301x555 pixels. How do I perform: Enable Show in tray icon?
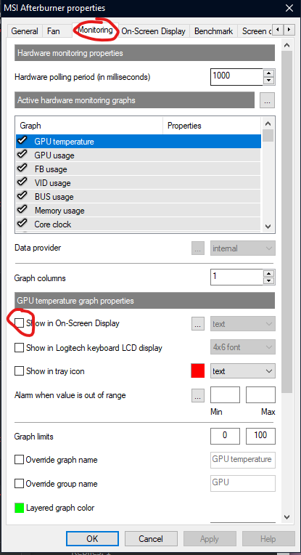coord(19,371)
